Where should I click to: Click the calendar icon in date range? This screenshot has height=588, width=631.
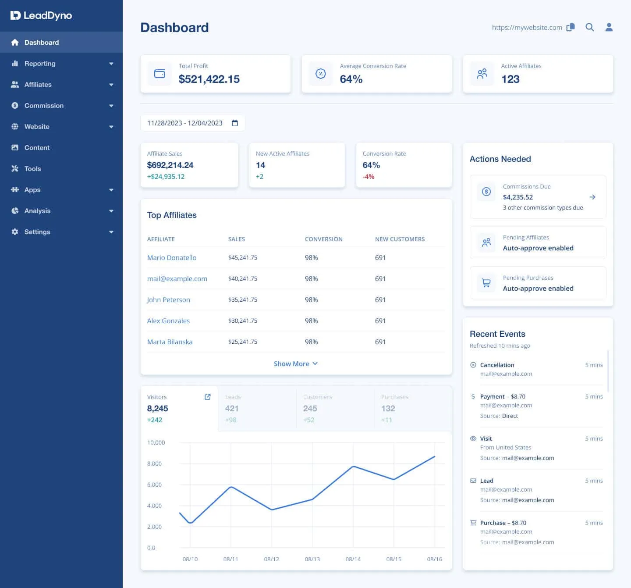(235, 123)
